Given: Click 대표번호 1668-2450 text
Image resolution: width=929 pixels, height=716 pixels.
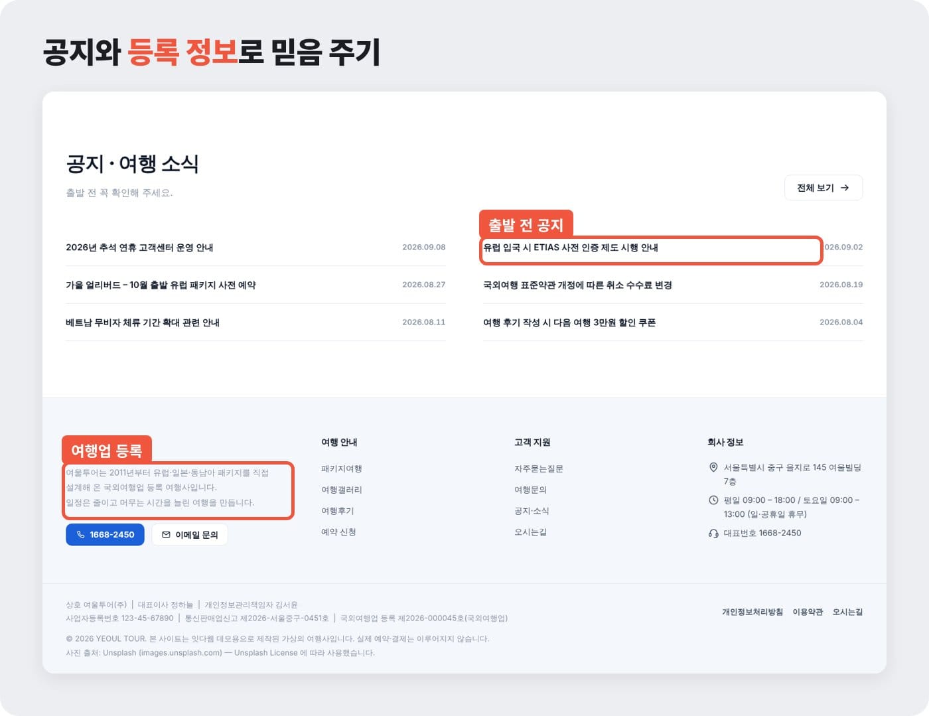Looking at the screenshot, I should [762, 533].
